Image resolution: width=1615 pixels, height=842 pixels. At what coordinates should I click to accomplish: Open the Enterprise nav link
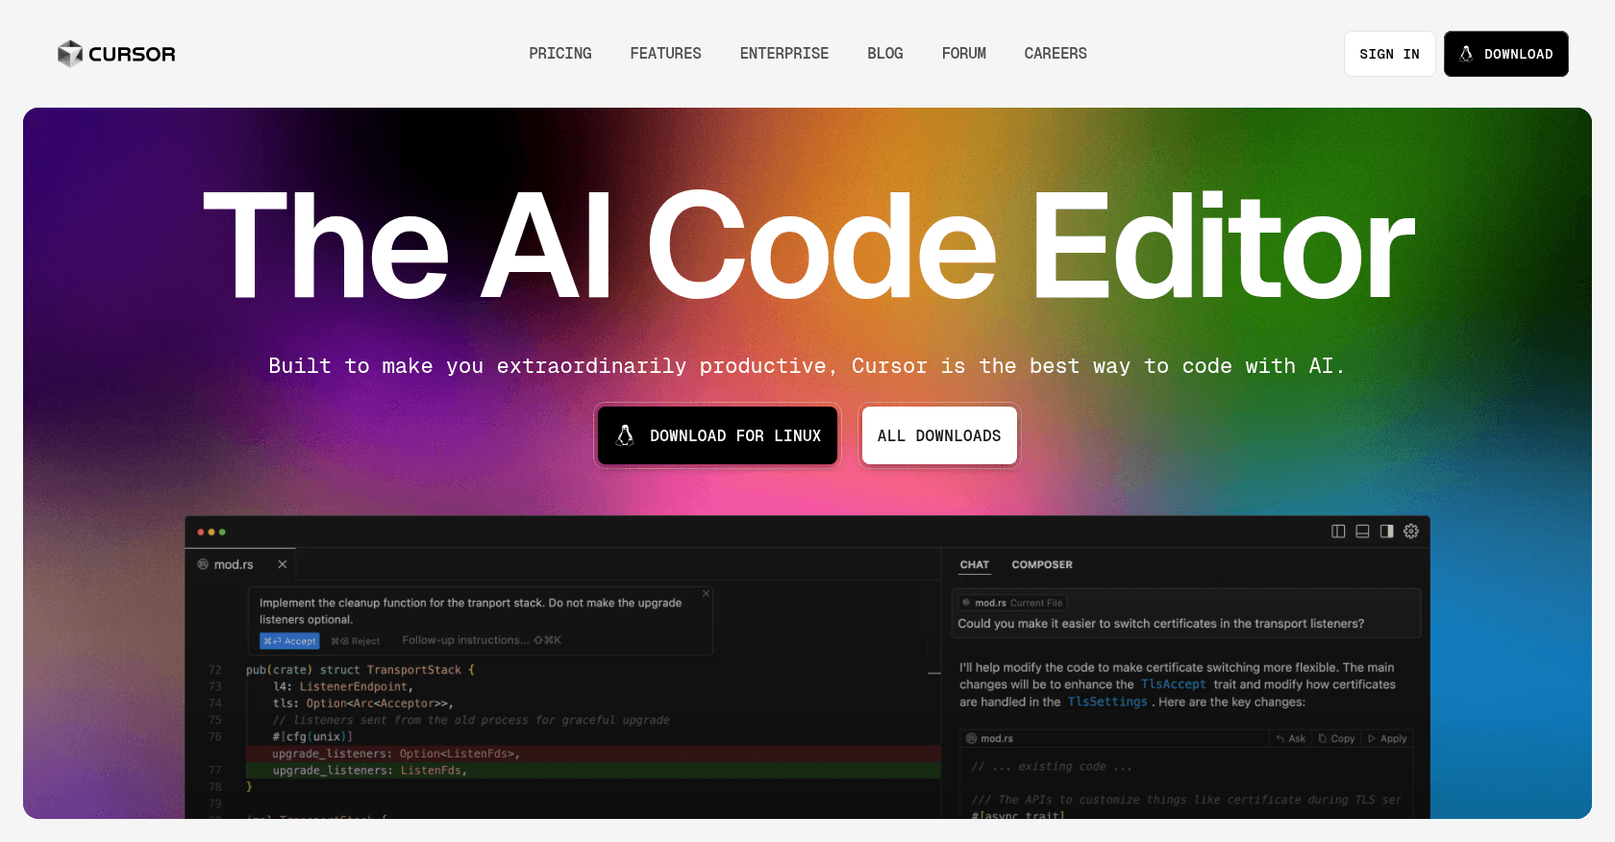pos(783,54)
